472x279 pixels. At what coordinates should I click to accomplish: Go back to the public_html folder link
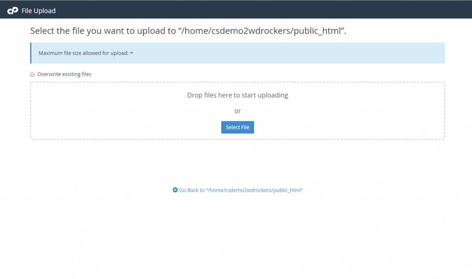[x=241, y=190]
